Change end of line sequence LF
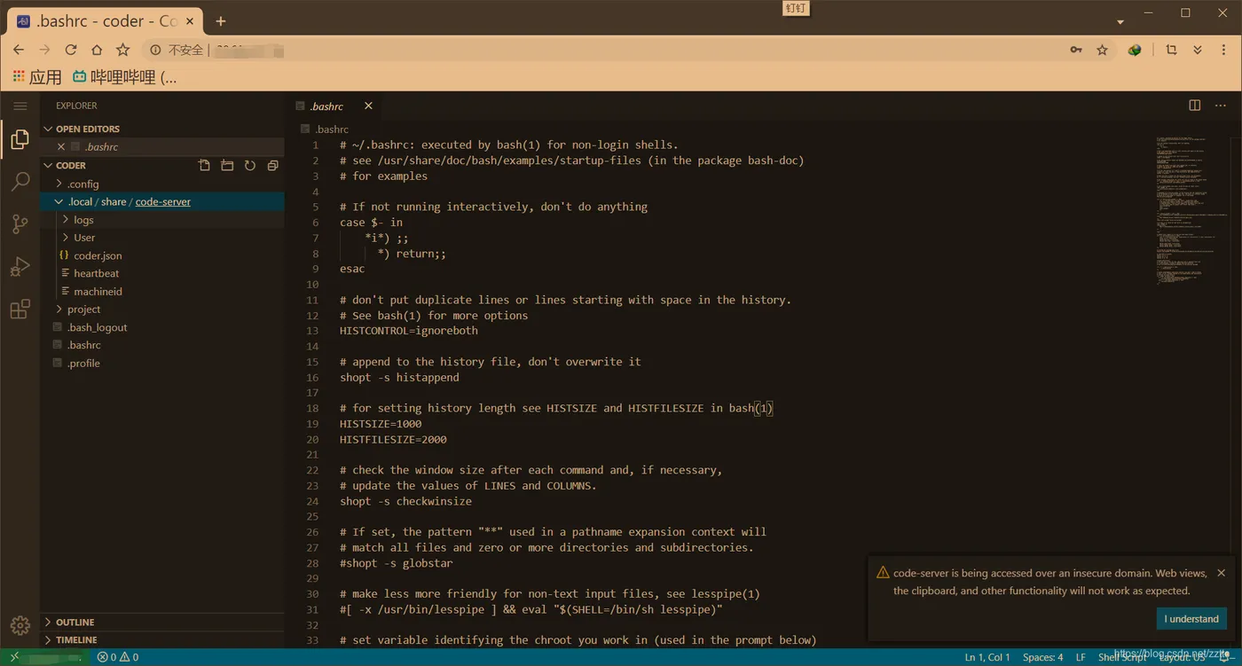The image size is (1242, 666). (x=1081, y=657)
